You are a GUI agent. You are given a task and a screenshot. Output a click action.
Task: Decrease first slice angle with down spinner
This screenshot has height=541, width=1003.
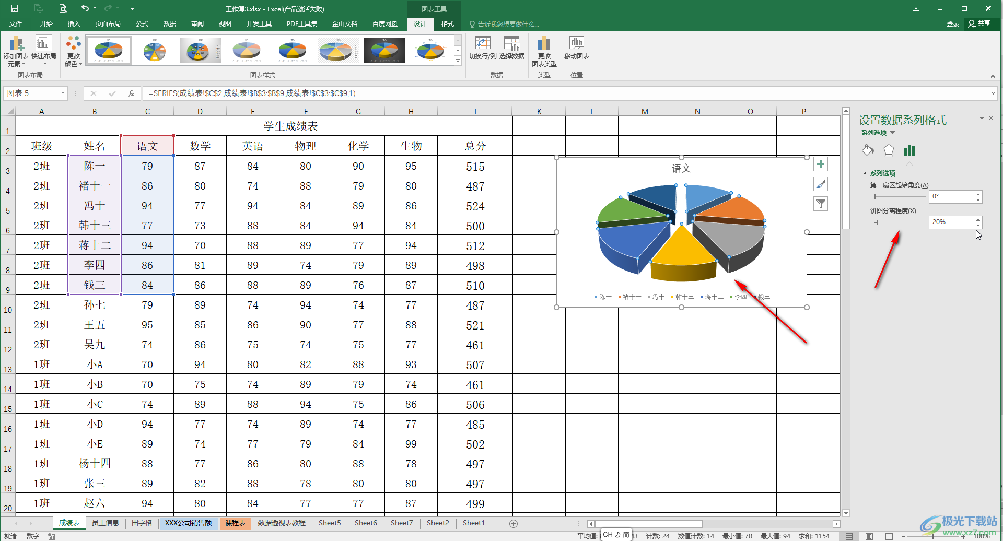pos(978,200)
